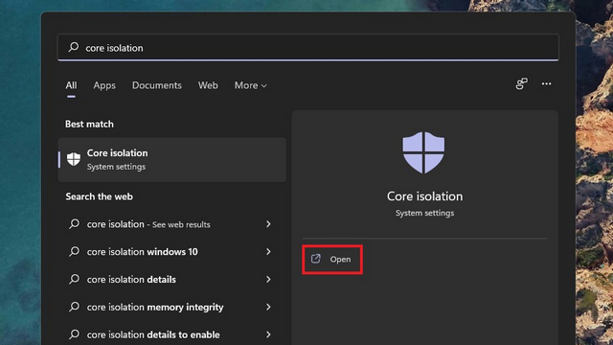Open 'core isolation details' suggestion
Image resolution: width=613 pixels, height=345 pixels.
(x=172, y=279)
